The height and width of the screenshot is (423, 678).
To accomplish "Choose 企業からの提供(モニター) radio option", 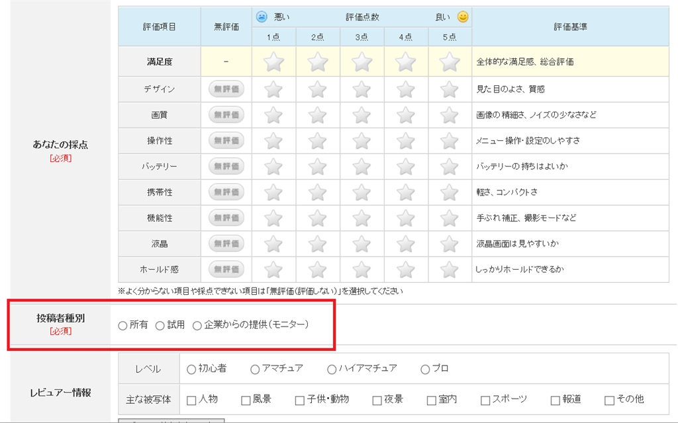I will 197,325.
